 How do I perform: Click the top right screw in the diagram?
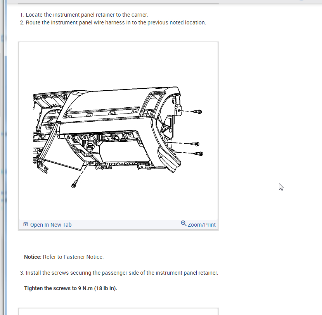click(x=197, y=112)
